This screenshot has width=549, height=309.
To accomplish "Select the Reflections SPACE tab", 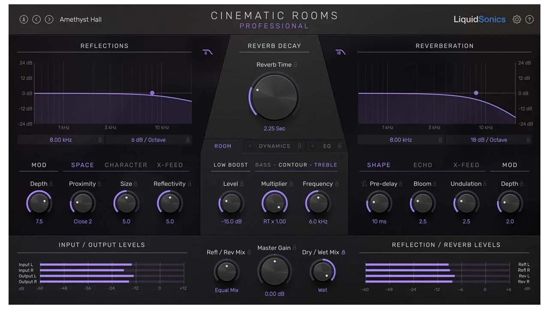I will pyautogui.click(x=83, y=165).
